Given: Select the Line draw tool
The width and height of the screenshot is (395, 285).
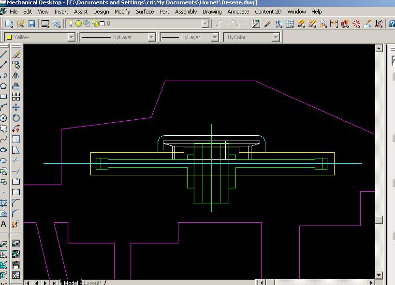Looking at the screenshot, I should pyautogui.click(x=3, y=54).
